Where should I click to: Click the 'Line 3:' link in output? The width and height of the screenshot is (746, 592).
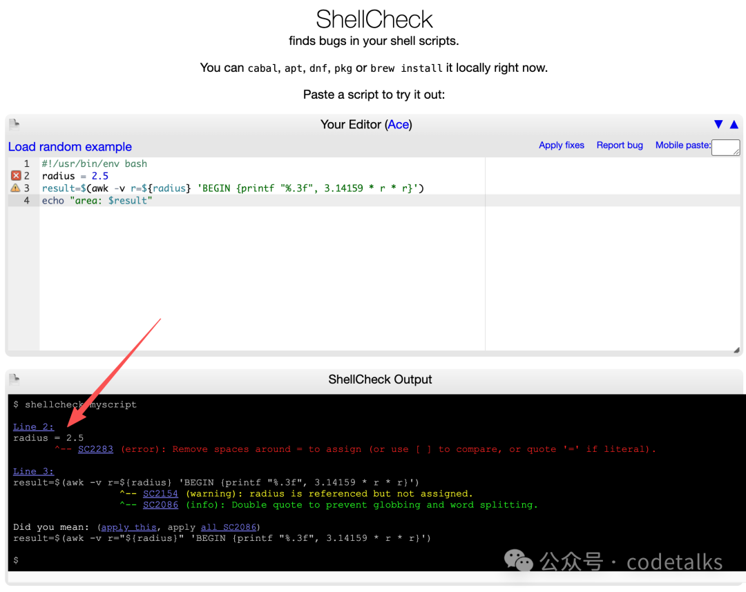(33, 471)
